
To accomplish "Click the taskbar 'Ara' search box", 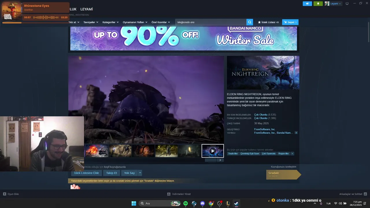I will (x=160, y=203).
